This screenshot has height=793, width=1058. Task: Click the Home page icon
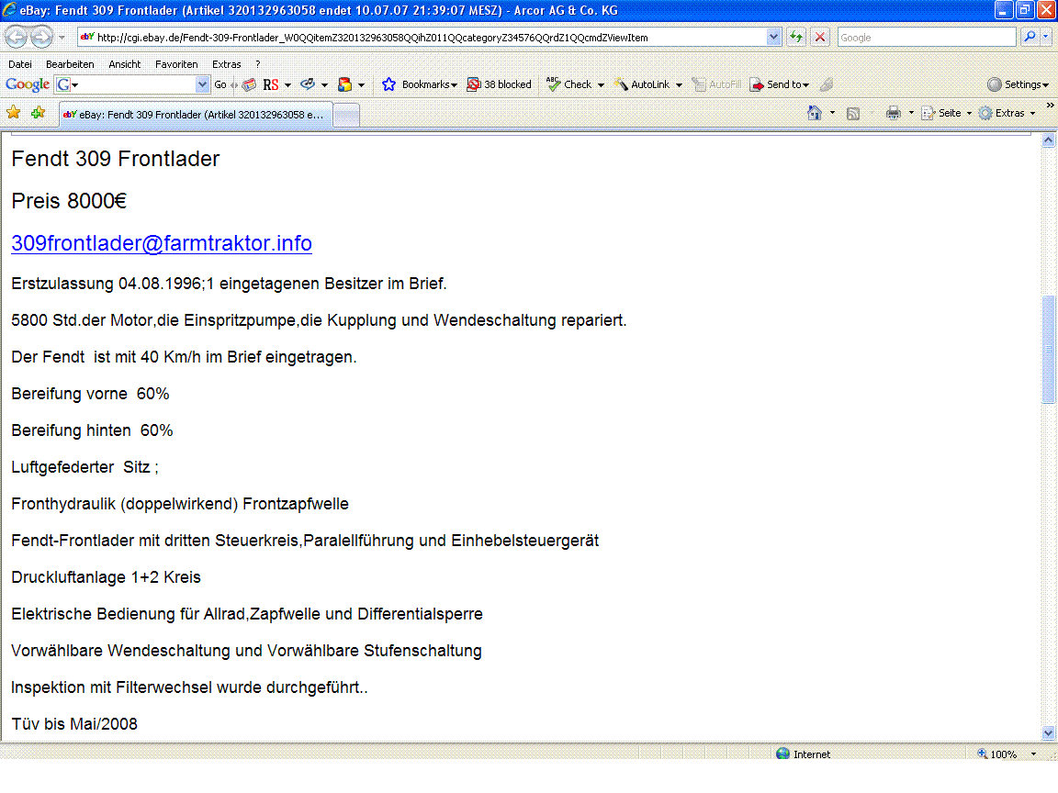(x=814, y=113)
